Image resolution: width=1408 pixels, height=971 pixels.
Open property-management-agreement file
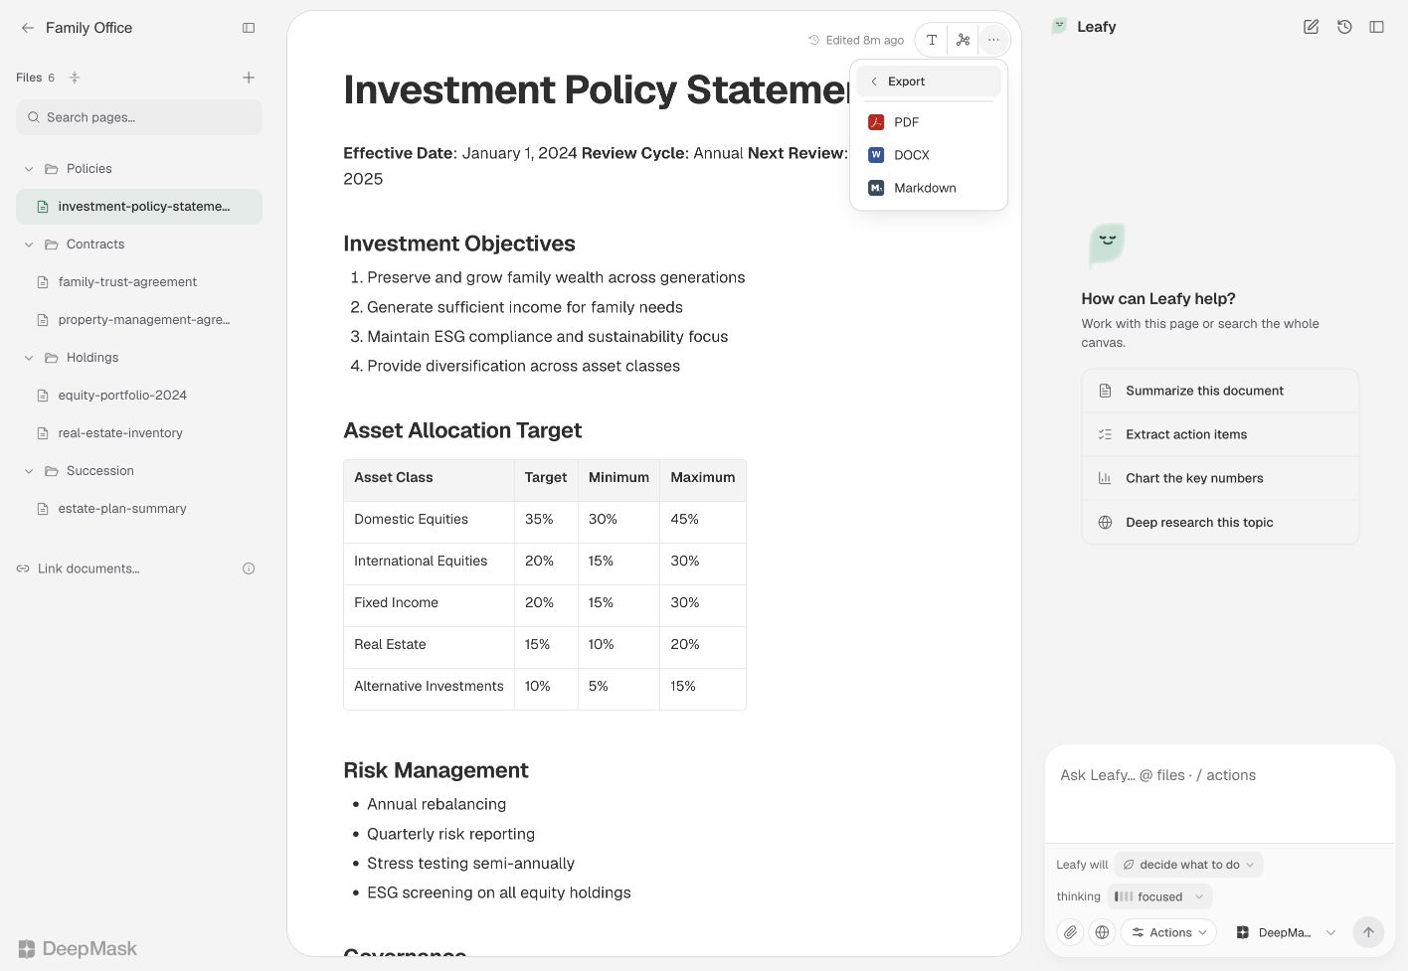(139, 320)
